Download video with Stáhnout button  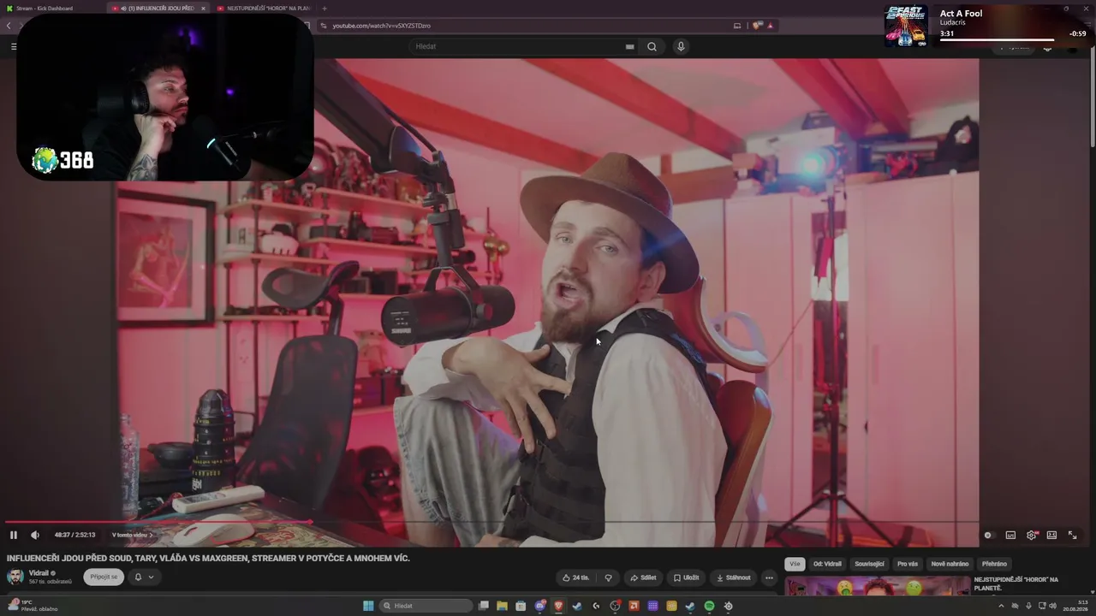tap(733, 577)
